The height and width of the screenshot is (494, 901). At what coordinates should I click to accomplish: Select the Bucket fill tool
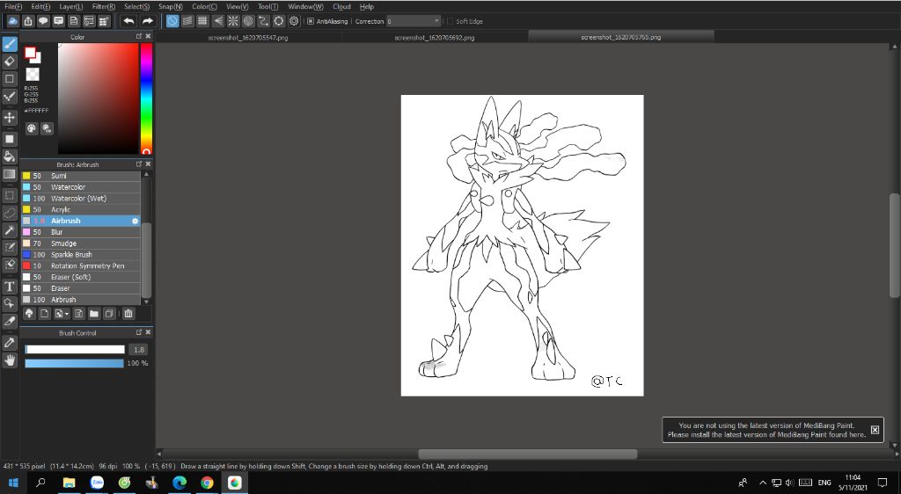[10, 156]
